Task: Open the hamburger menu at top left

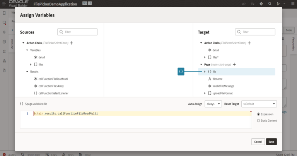Action: (4, 4)
